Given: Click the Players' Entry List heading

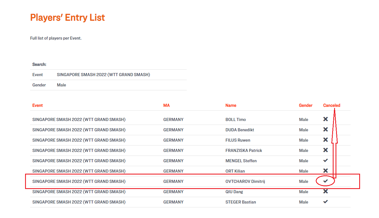Looking at the screenshot, I should pos(67,18).
